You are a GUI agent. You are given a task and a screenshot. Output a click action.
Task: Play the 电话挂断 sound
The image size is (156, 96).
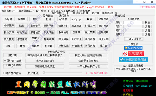[77, 46]
